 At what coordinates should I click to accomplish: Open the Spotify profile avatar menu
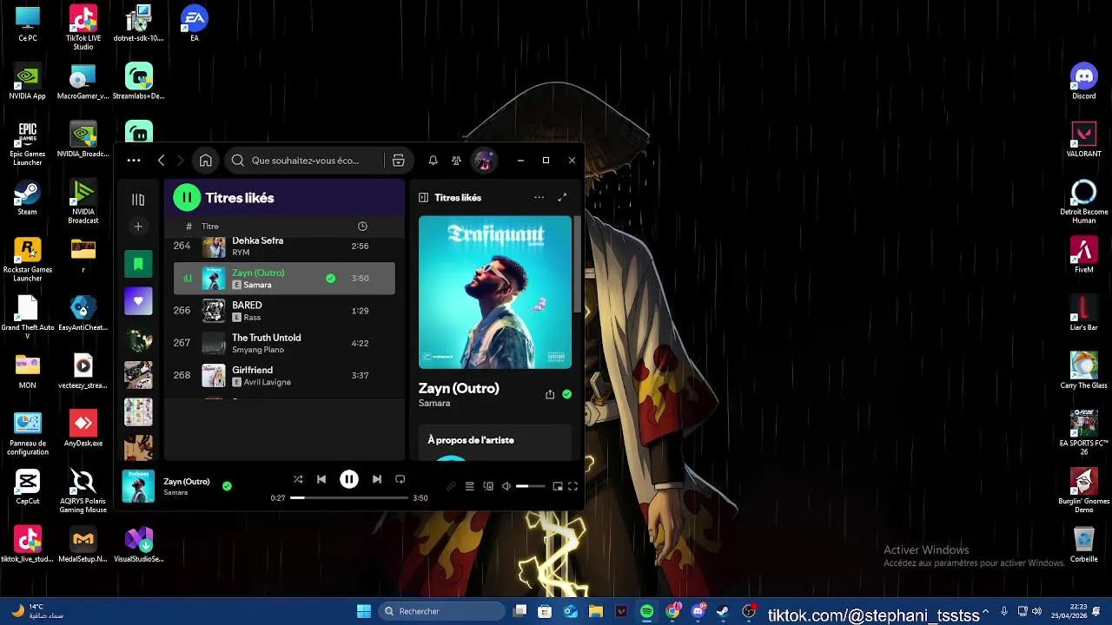484,161
